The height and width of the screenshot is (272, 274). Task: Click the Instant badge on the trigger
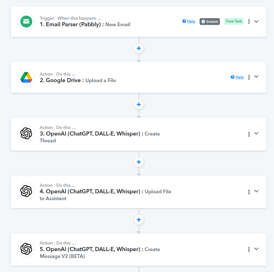(x=210, y=22)
